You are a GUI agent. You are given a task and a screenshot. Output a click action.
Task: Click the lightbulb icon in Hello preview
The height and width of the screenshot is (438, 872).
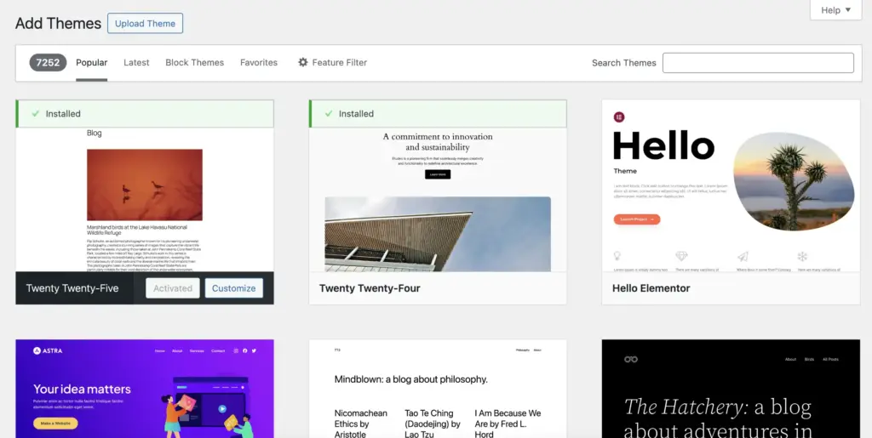click(617, 256)
